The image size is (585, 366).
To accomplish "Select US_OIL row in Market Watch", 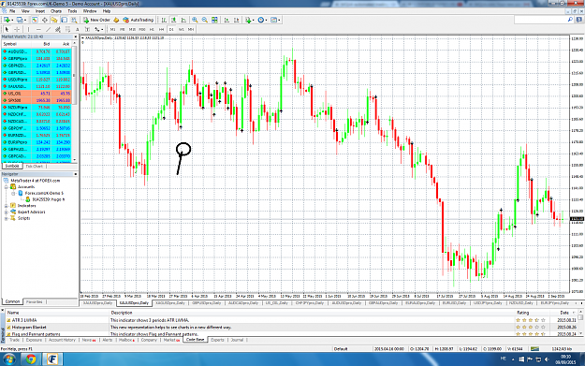I will 37,94.
